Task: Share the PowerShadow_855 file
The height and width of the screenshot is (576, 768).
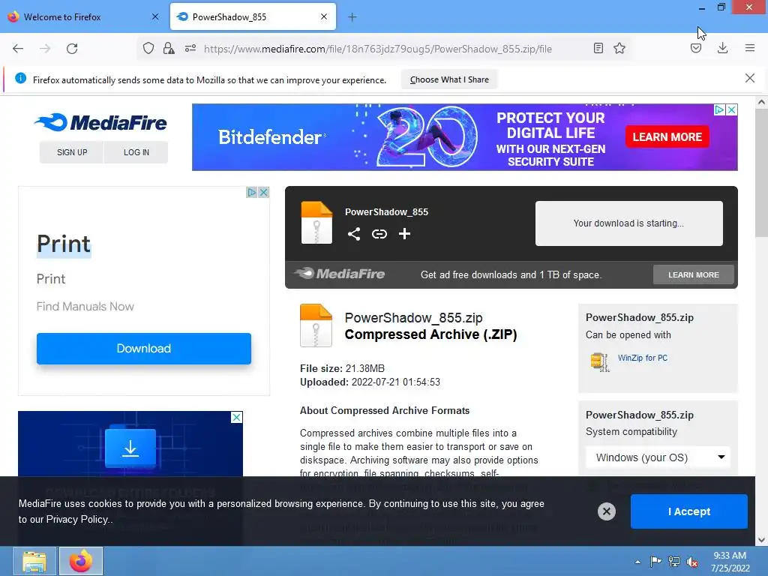Action: [x=354, y=234]
